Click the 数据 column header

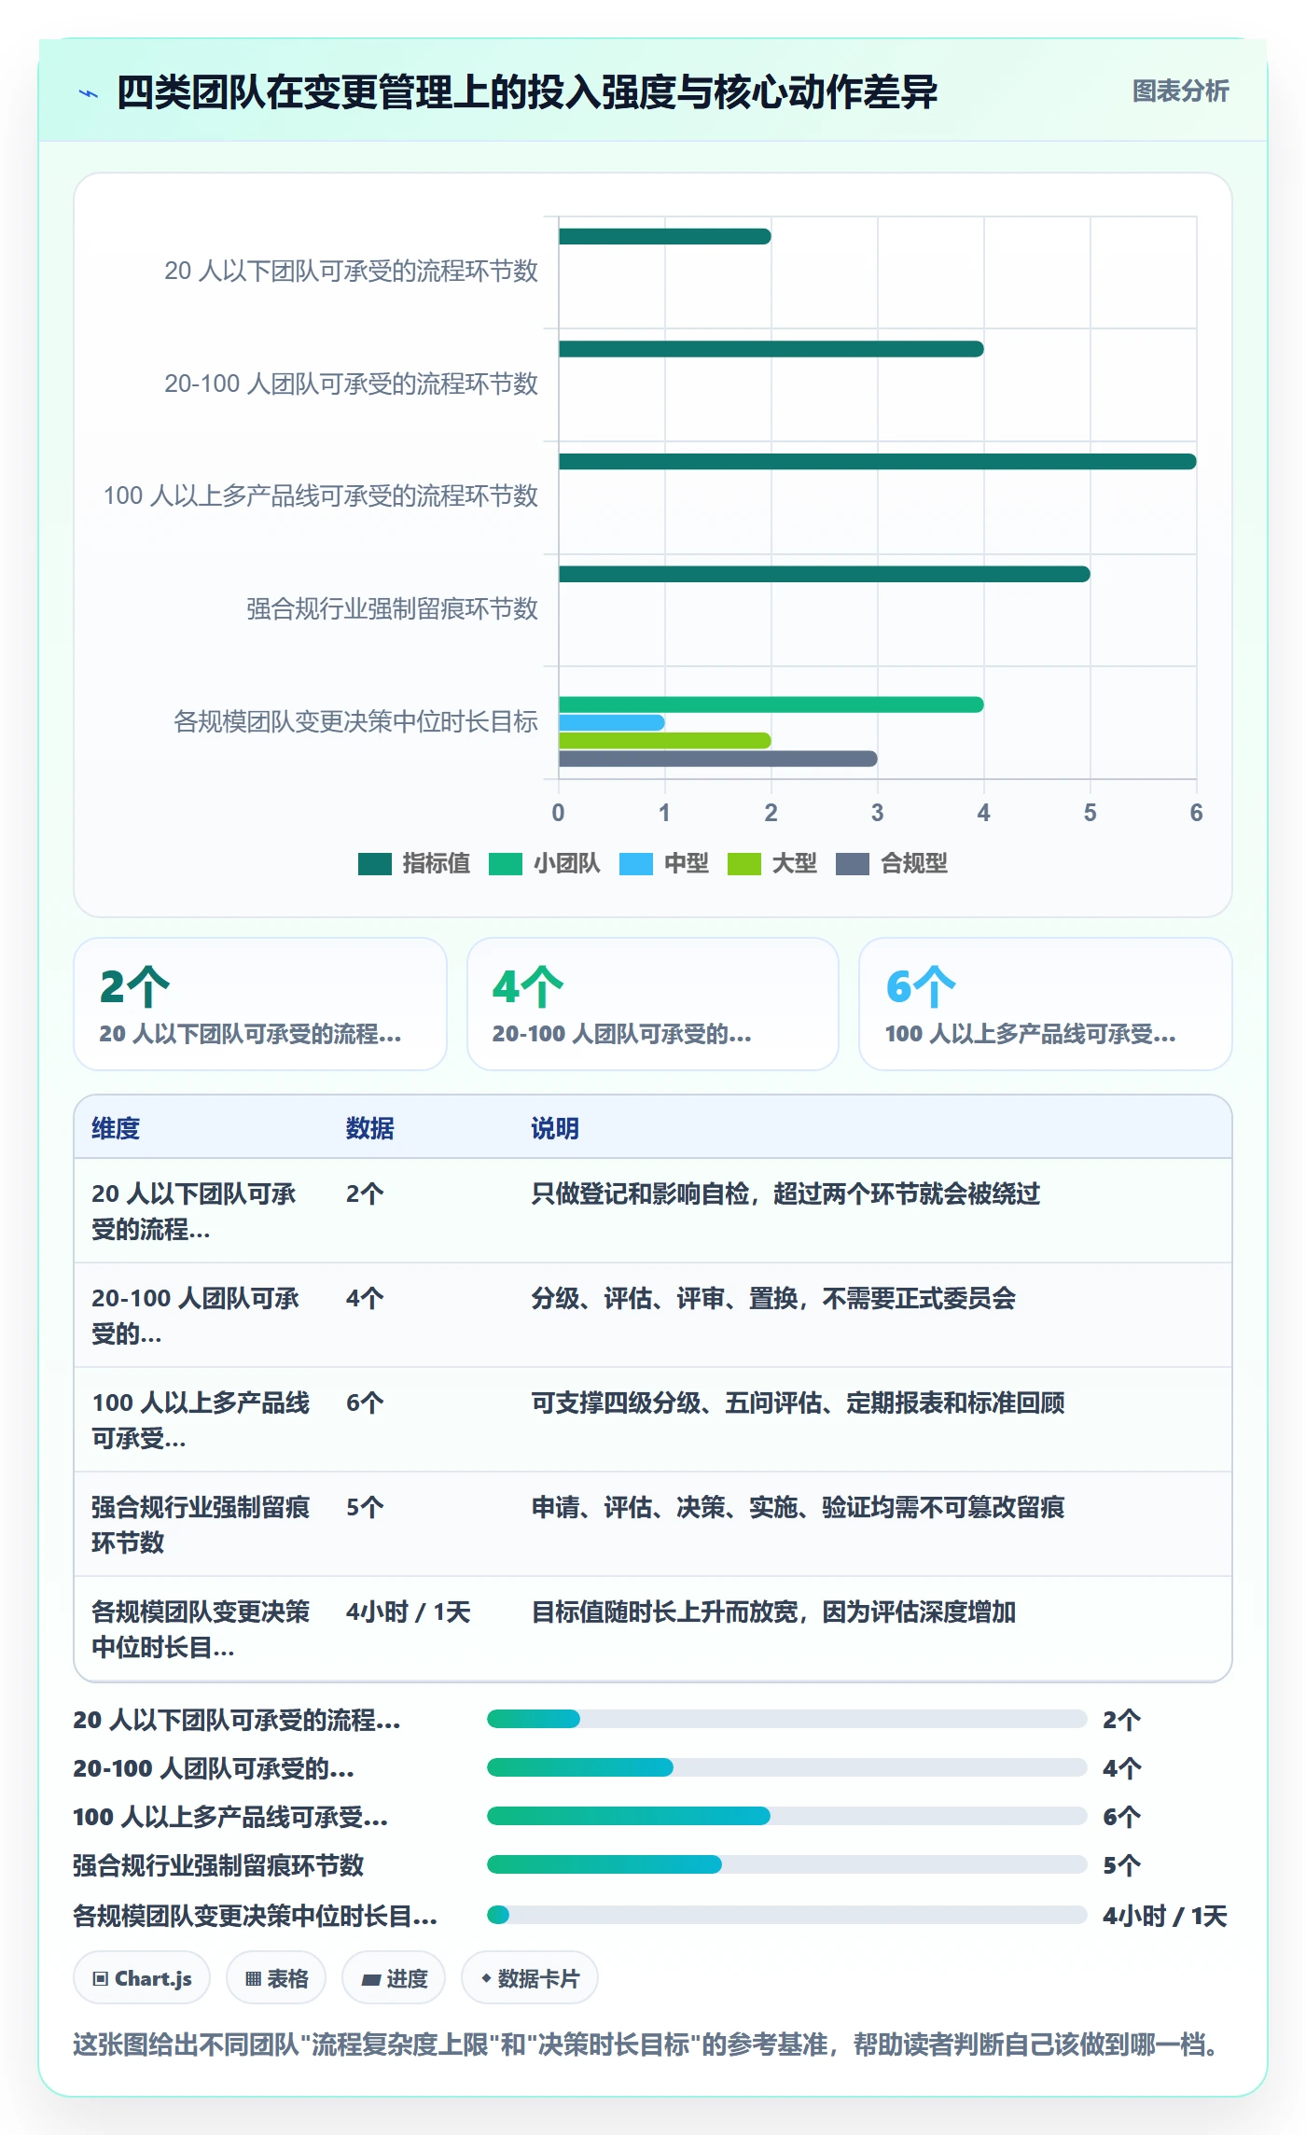(x=370, y=1128)
